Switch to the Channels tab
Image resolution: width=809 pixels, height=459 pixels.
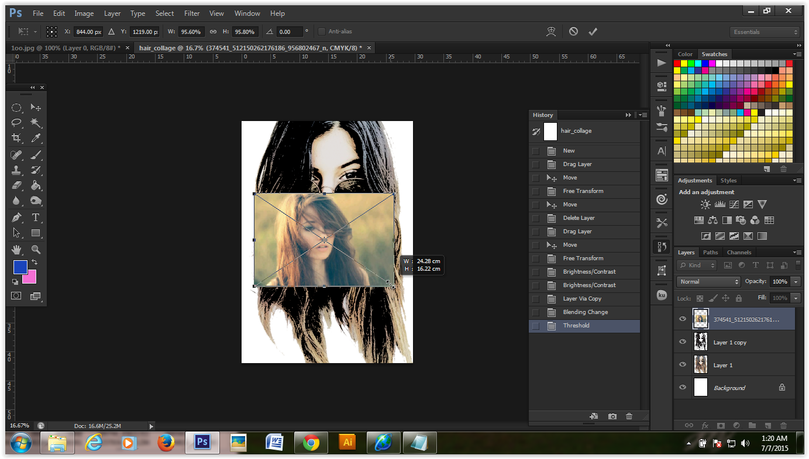click(739, 252)
